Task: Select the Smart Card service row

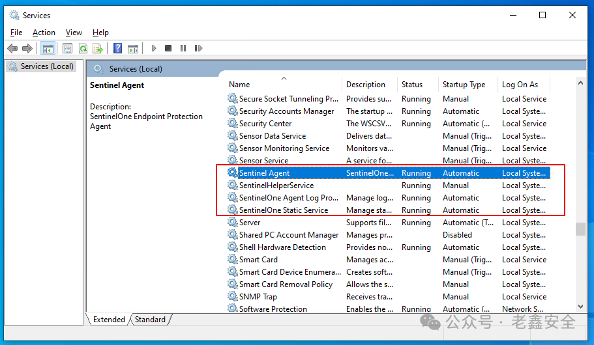Action: point(389,260)
